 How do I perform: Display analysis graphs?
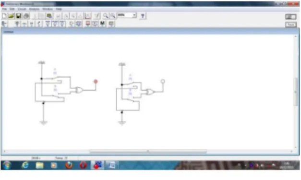(88, 16)
